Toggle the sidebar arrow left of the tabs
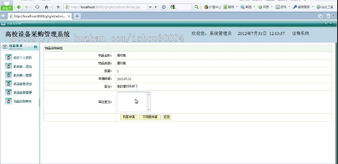 [3, 16]
